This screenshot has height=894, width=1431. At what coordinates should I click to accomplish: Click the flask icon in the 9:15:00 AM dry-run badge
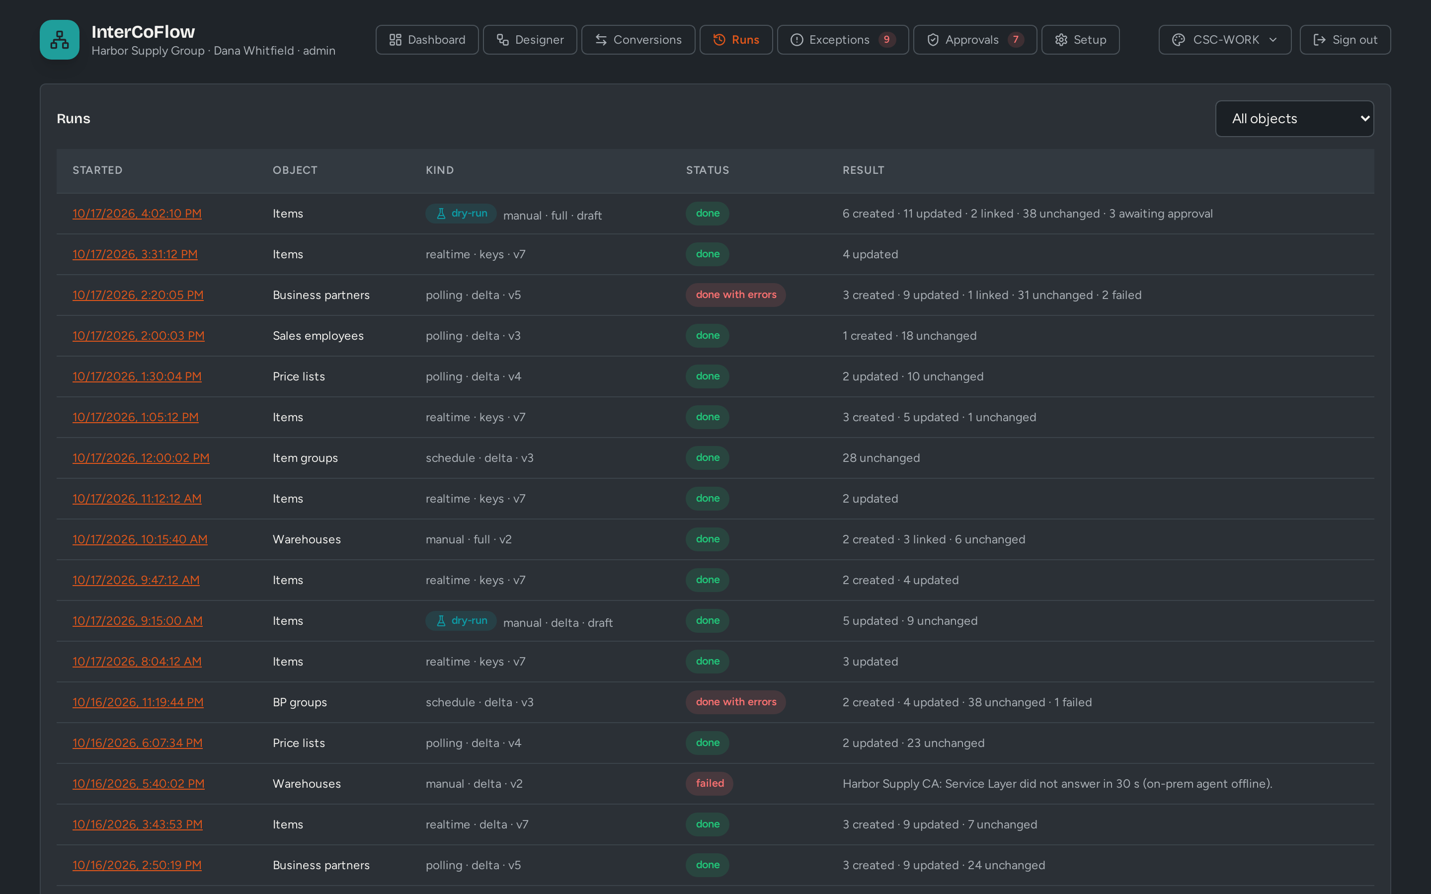point(441,621)
